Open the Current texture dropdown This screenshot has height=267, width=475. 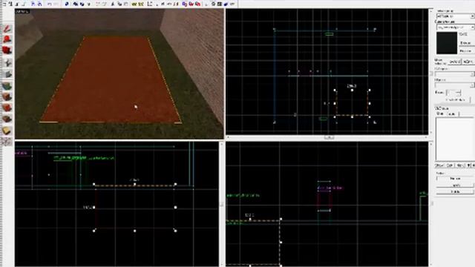(x=455, y=27)
